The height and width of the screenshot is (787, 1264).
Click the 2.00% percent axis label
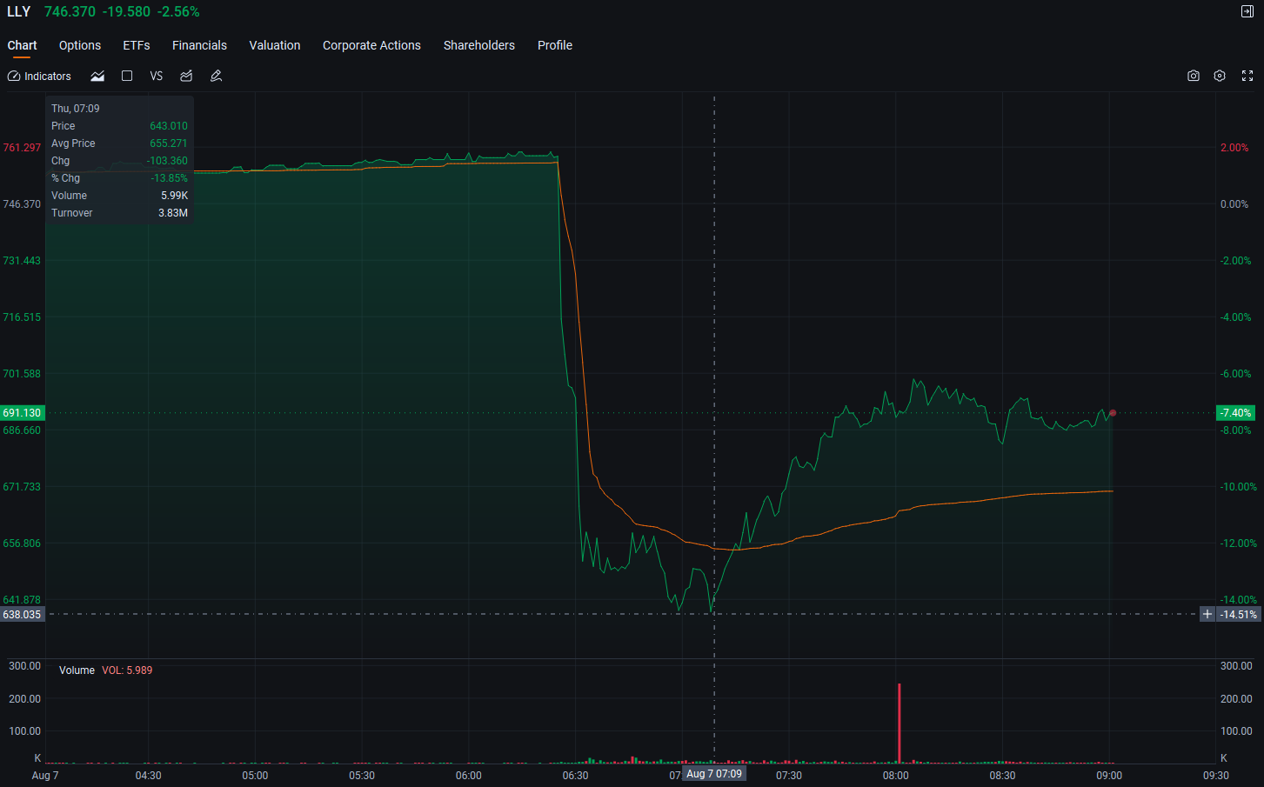1234,148
